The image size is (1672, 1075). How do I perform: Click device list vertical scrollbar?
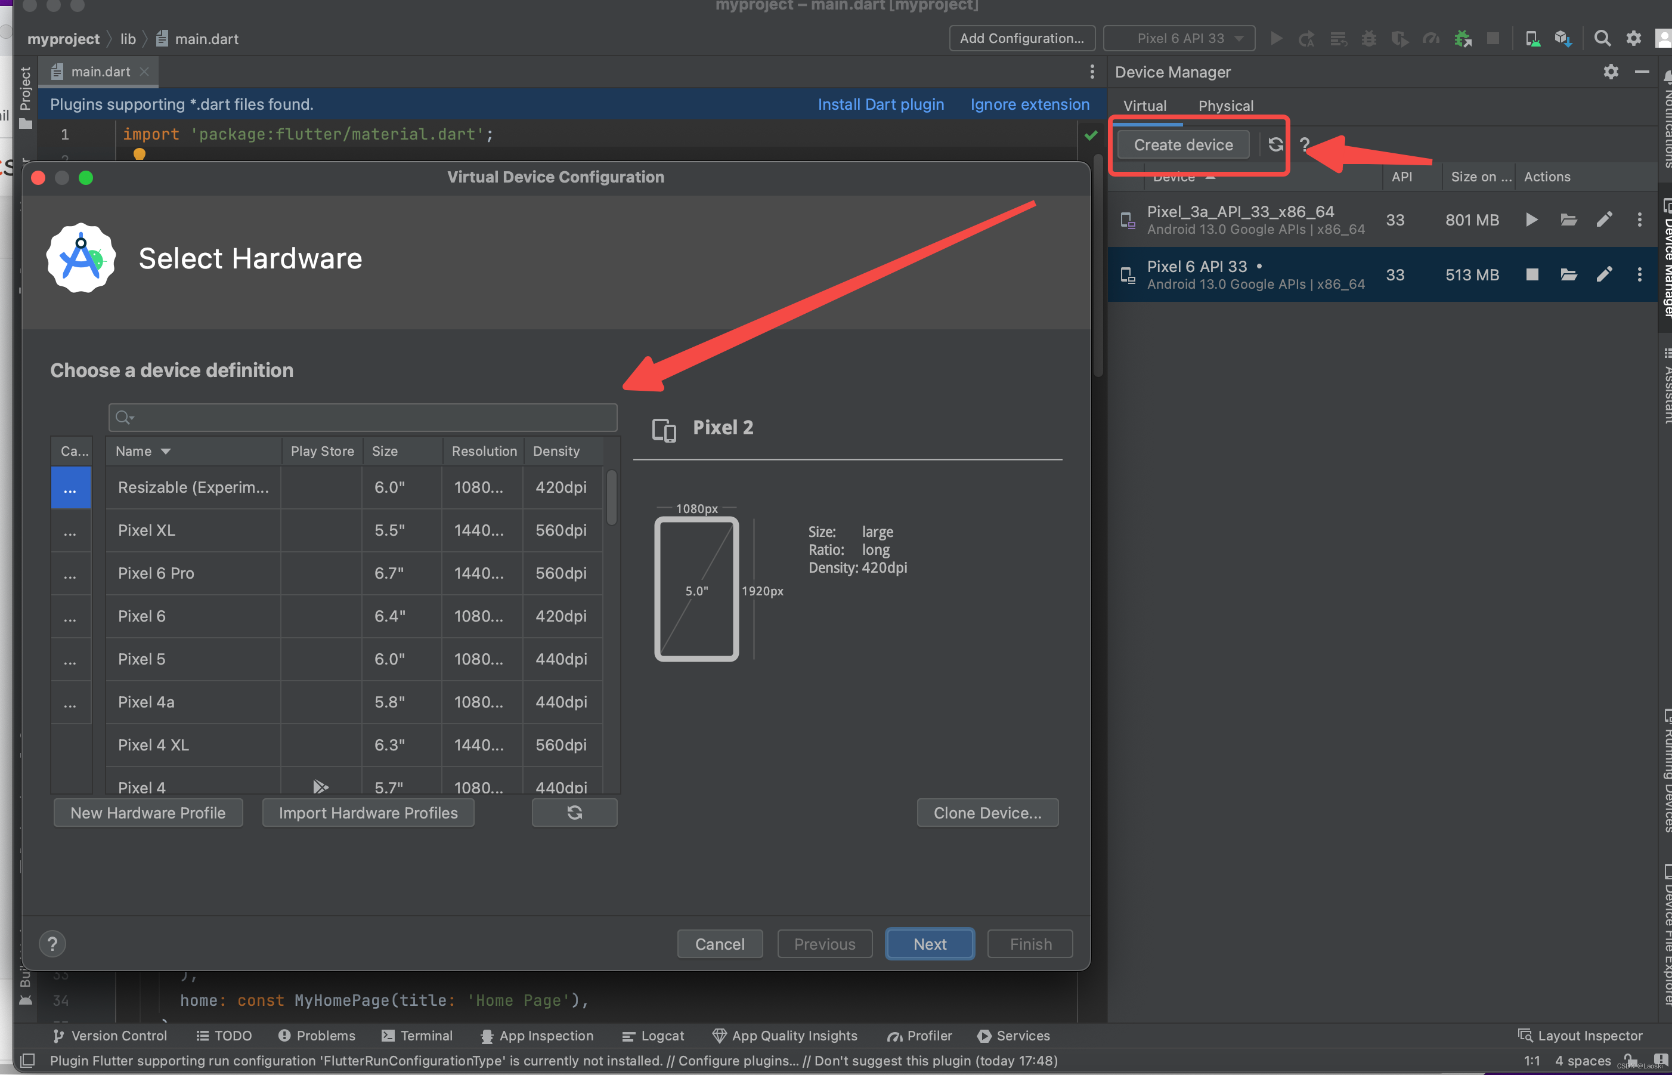611,498
